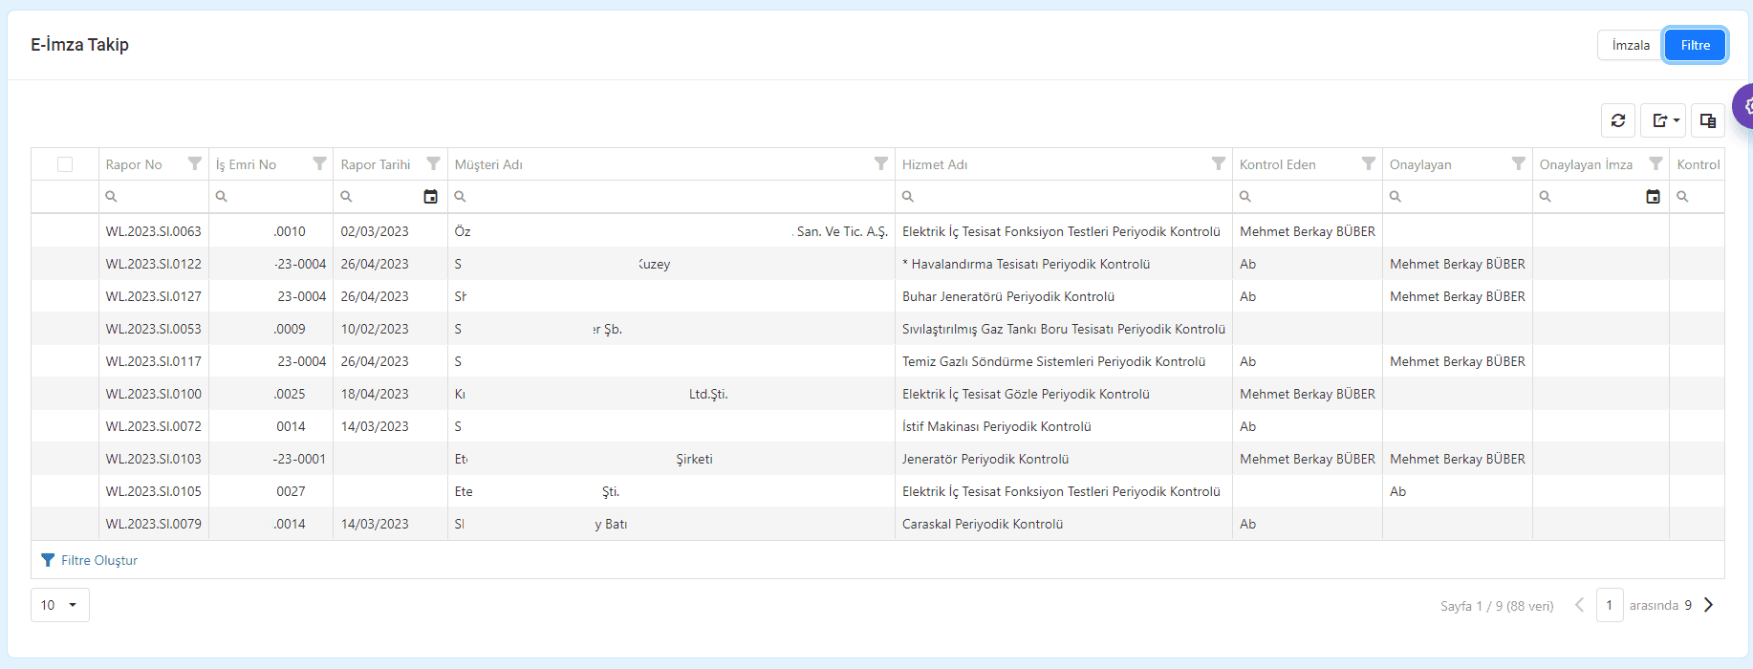Open filter for Müşteri Adı column
1753x669 pixels.
(x=880, y=163)
